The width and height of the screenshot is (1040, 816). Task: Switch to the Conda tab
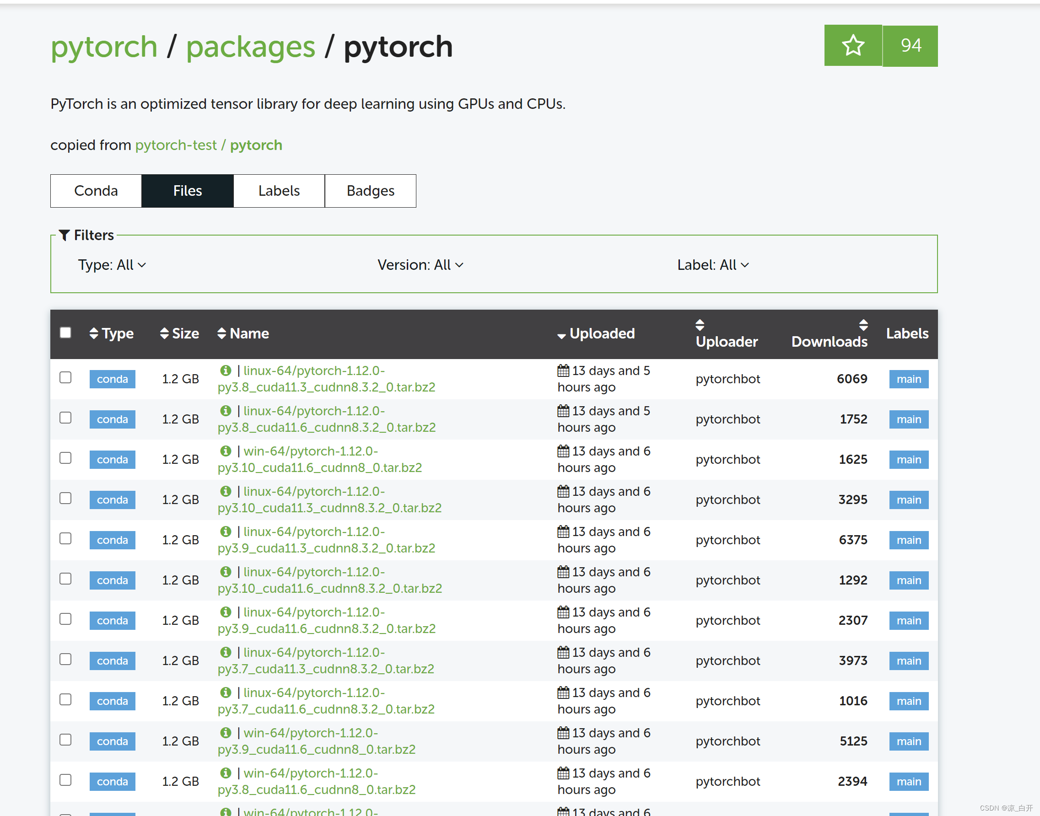(x=96, y=191)
